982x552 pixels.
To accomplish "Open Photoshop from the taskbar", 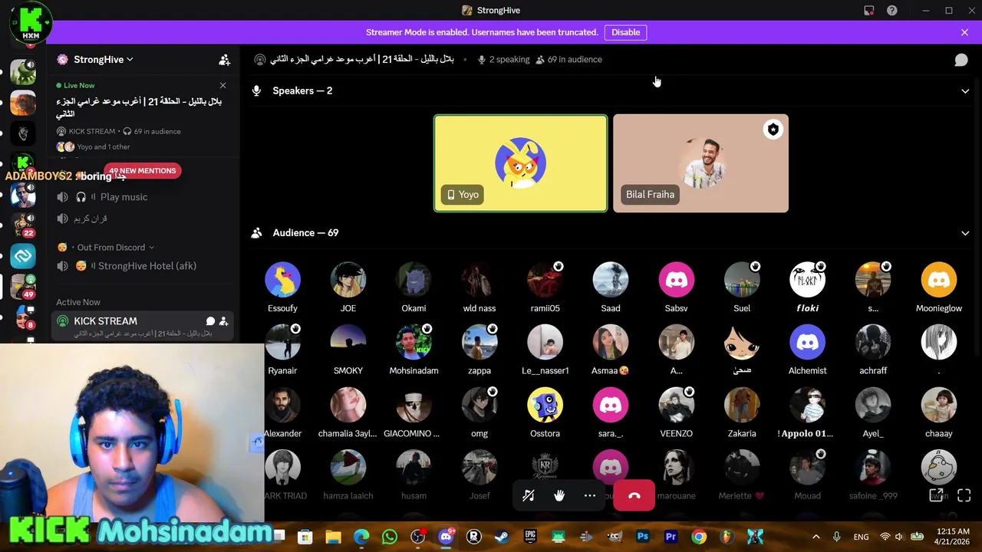I will pos(643,537).
